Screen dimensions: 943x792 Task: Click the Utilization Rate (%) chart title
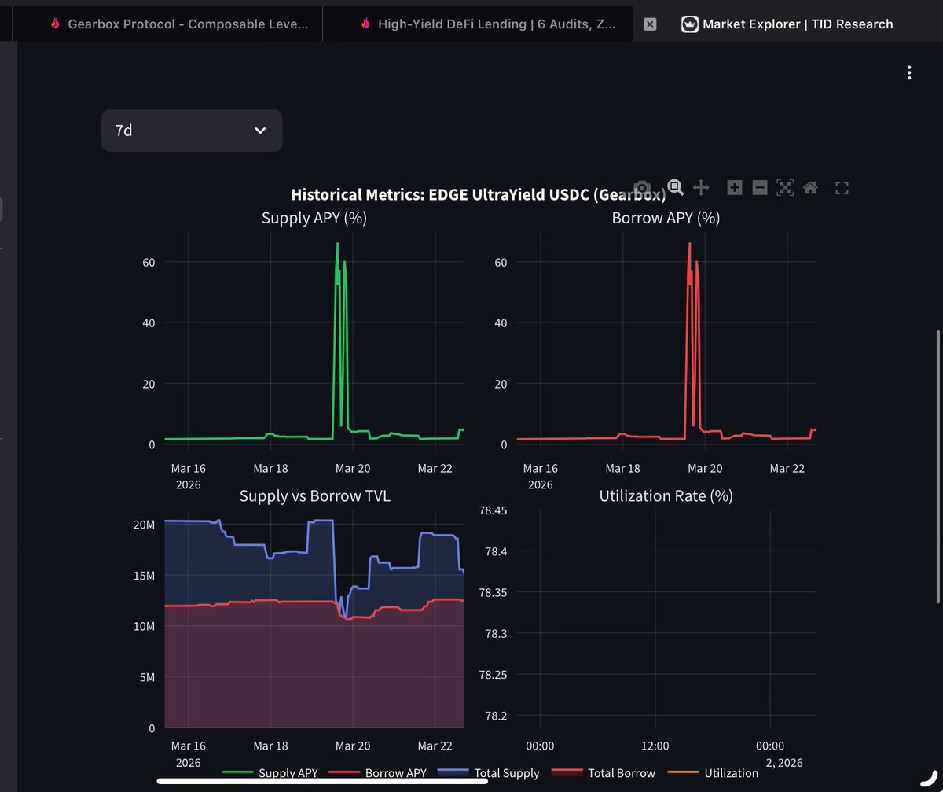[x=666, y=496]
